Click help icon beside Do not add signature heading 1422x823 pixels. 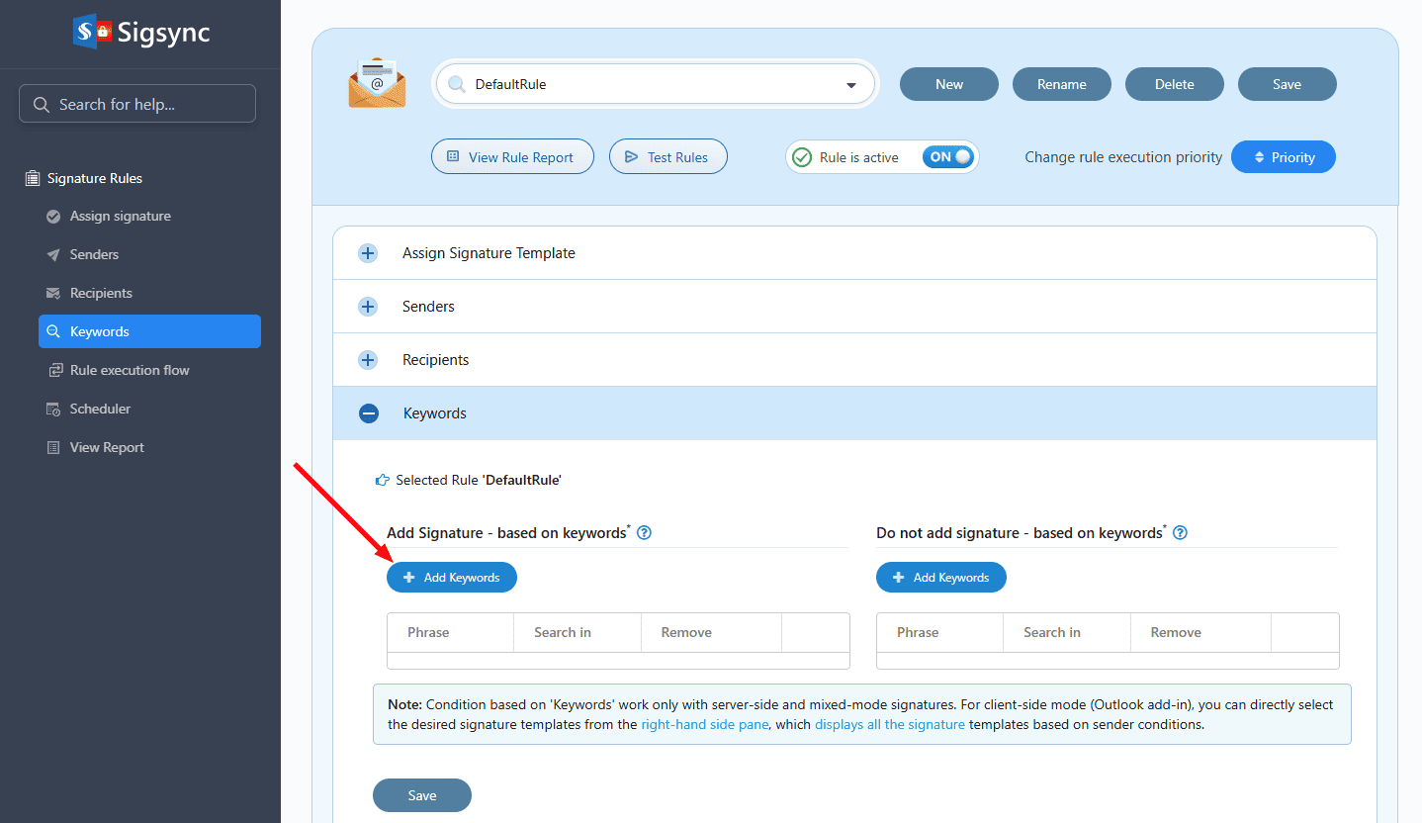pyautogui.click(x=1180, y=533)
